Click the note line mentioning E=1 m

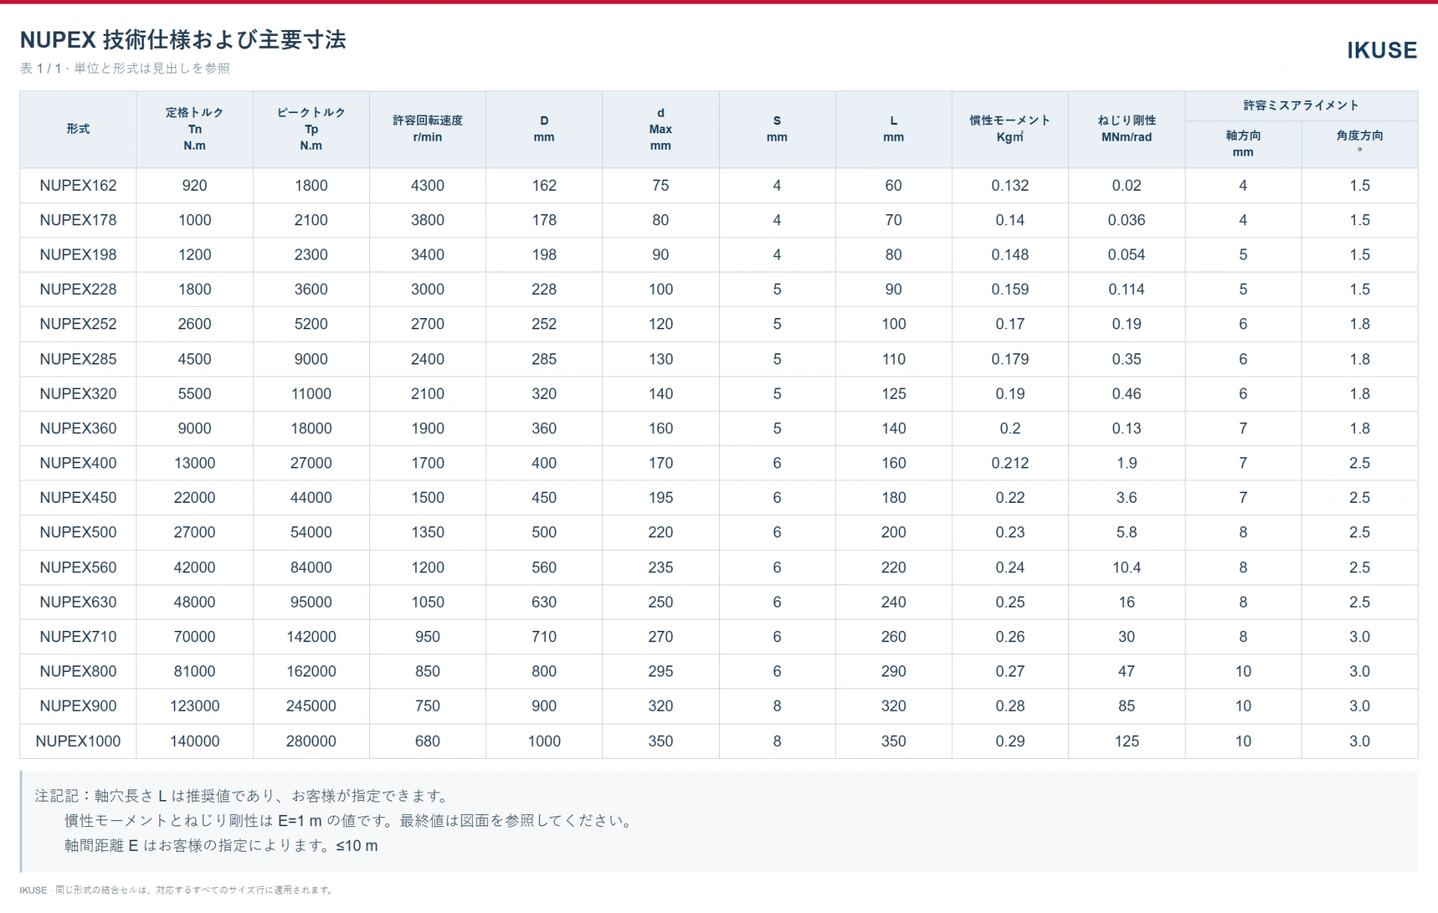point(350,821)
